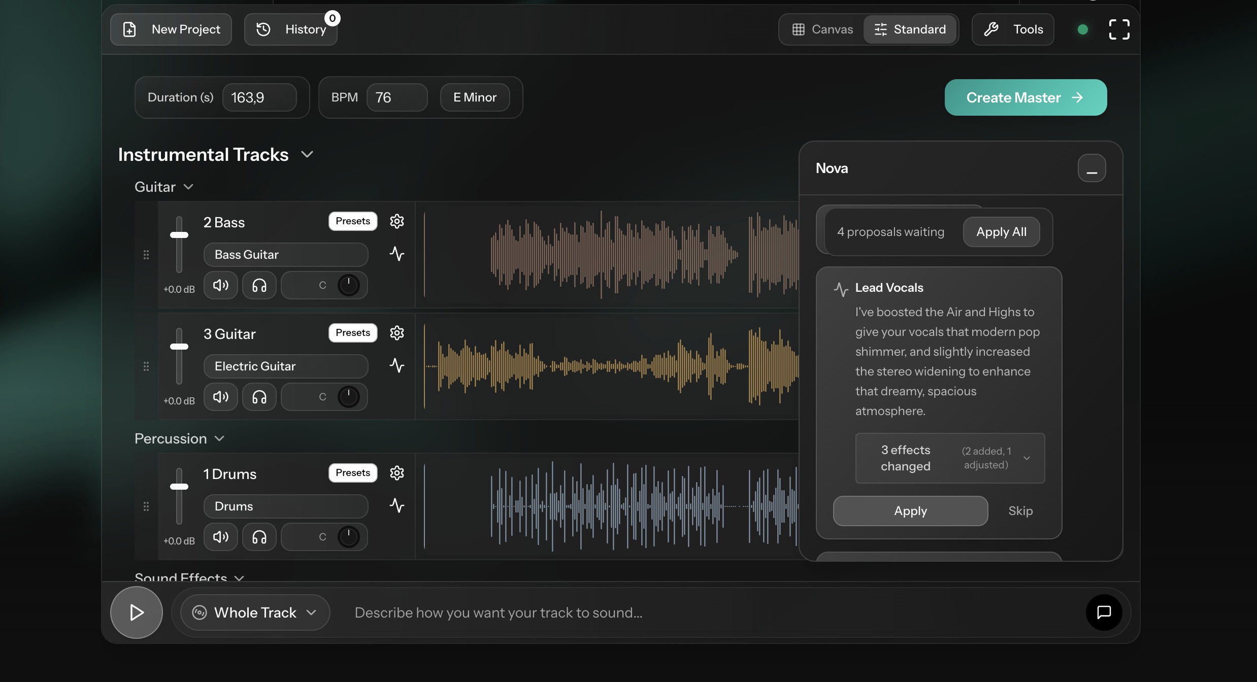Click the green status dot
The width and height of the screenshot is (1257, 682).
point(1083,29)
